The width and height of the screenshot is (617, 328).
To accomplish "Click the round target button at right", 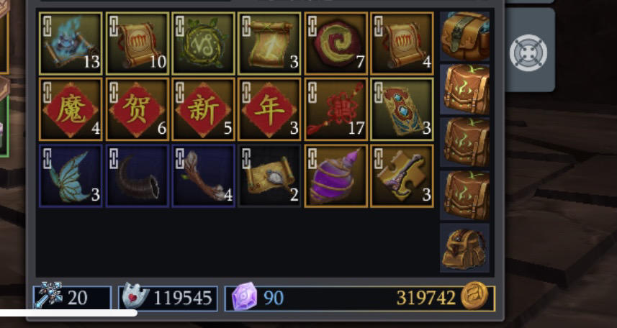I will click(x=528, y=53).
